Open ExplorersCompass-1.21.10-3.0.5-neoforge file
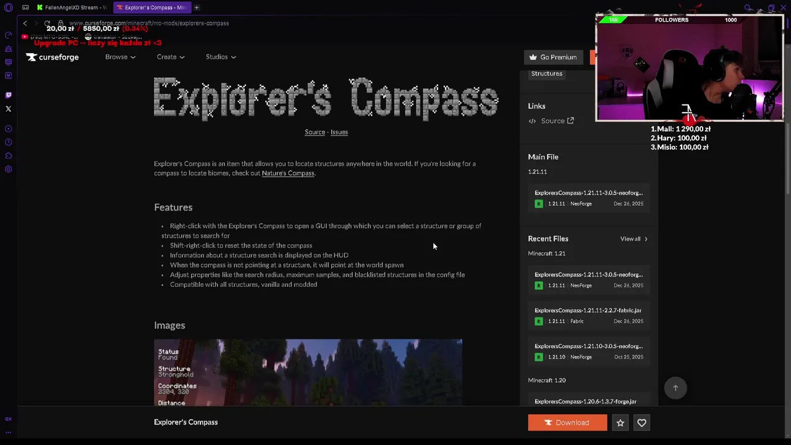 [589, 351]
